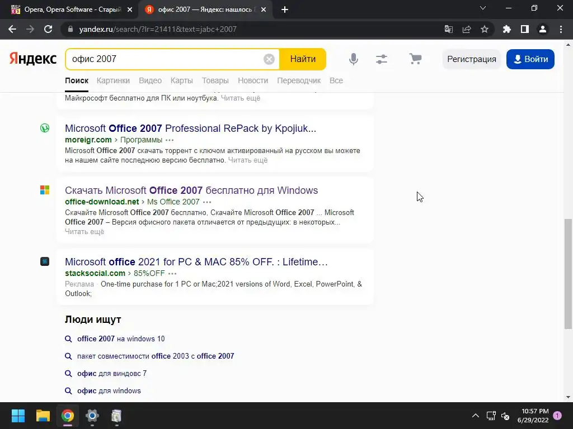The image size is (573, 429).
Task: Switch to the Opera Software browser tab
Action: 72,9
